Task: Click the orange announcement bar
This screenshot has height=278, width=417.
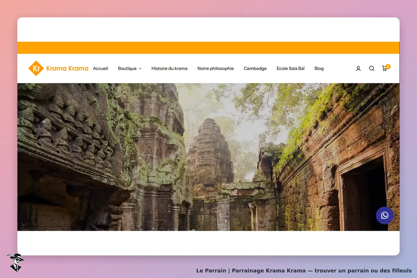Action: point(208,48)
